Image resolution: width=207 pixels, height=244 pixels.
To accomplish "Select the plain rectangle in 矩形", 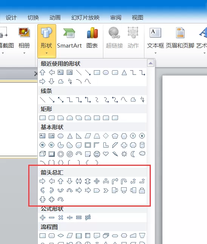I will [x=42, y=118].
